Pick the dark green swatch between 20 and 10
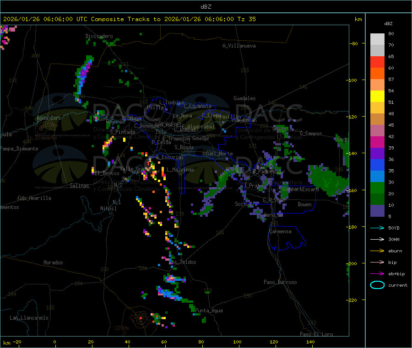412x348 pixels. [x=377, y=199]
